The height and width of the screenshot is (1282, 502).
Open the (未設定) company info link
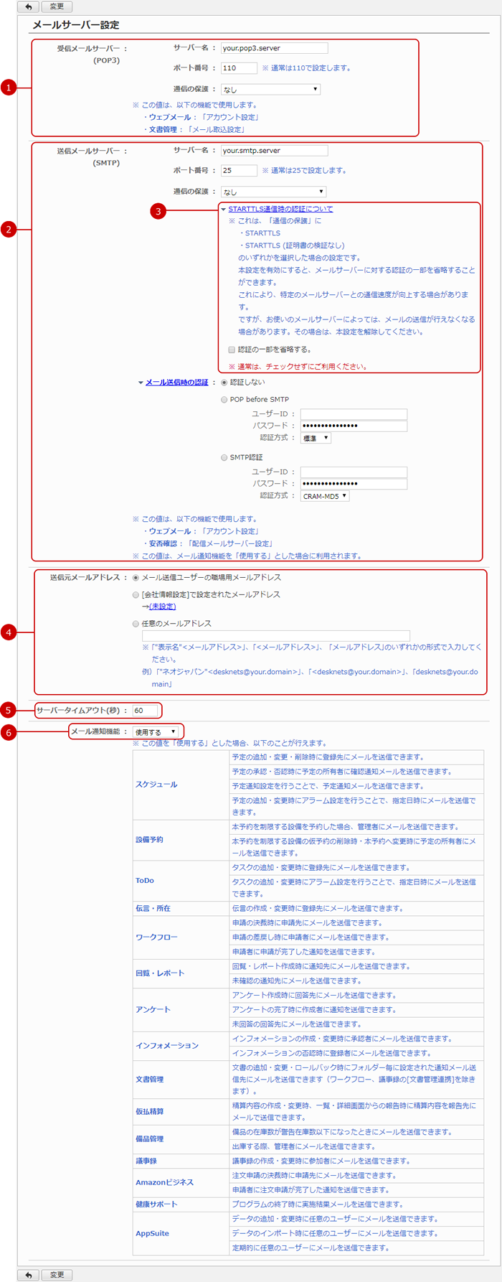tap(163, 607)
